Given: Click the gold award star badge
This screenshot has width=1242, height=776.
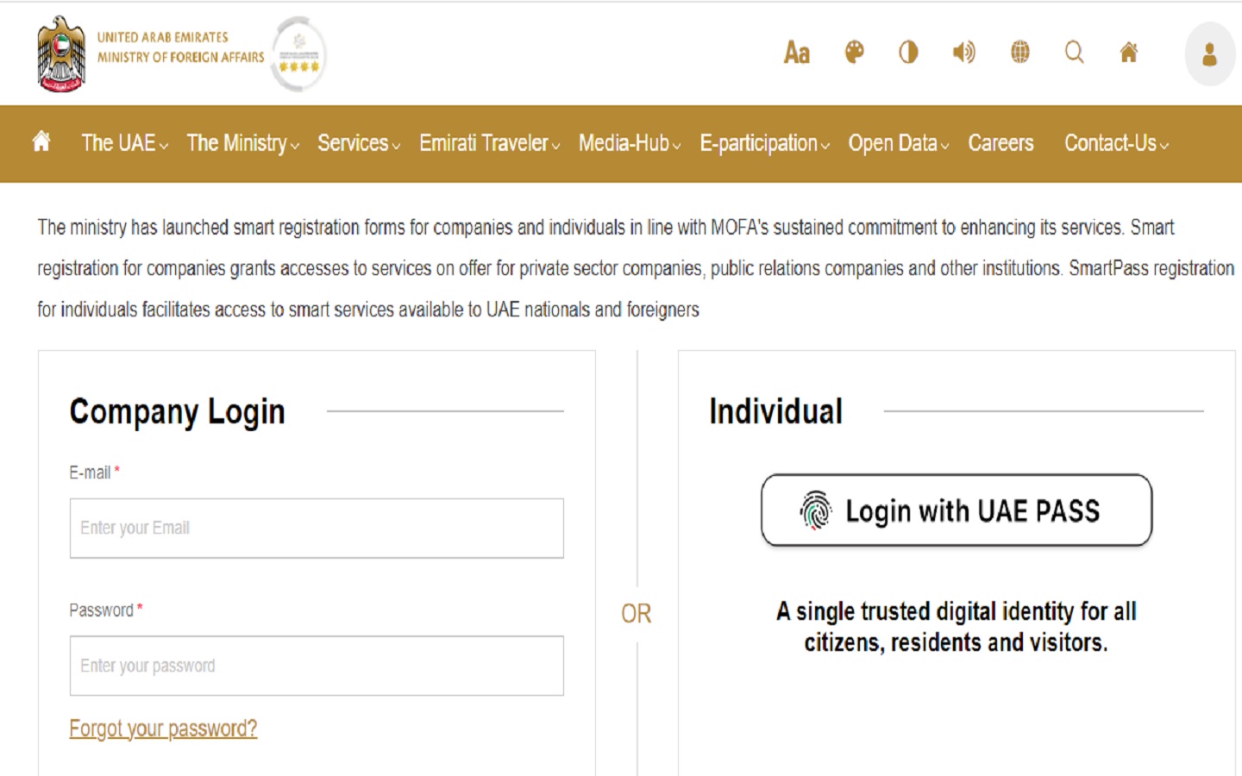Looking at the screenshot, I should [x=298, y=53].
